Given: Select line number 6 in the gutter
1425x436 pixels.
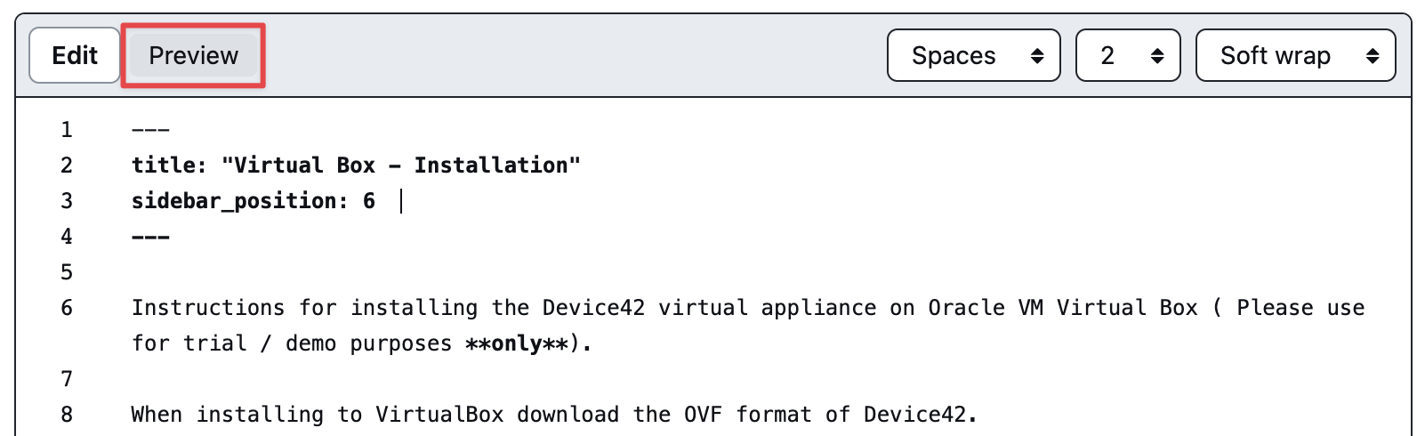Looking at the screenshot, I should click(x=67, y=308).
